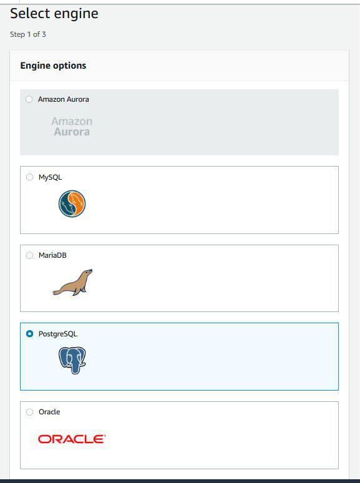Click the PostgreSQL text label
360x483 pixels.
[x=58, y=334]
